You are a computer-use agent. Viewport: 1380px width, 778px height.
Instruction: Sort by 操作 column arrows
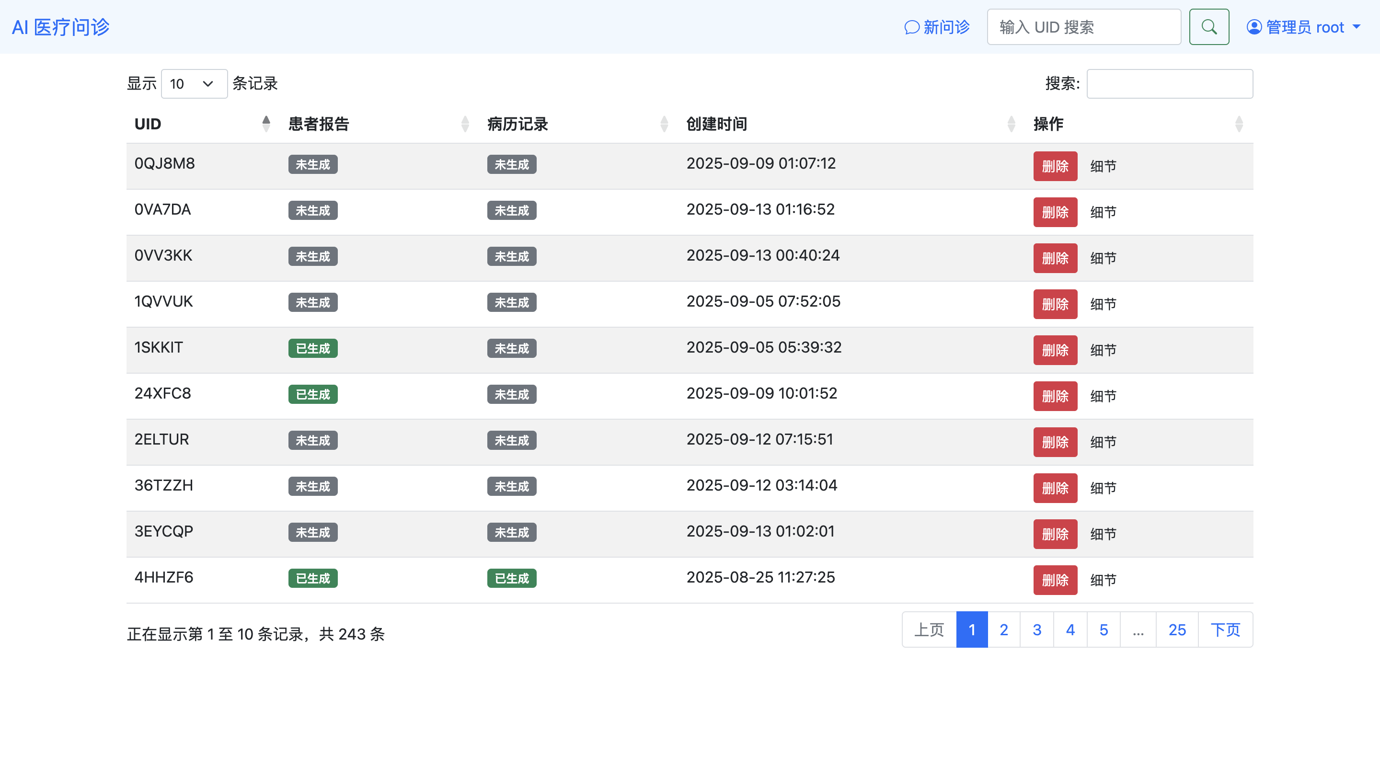tap(1239, 124)
